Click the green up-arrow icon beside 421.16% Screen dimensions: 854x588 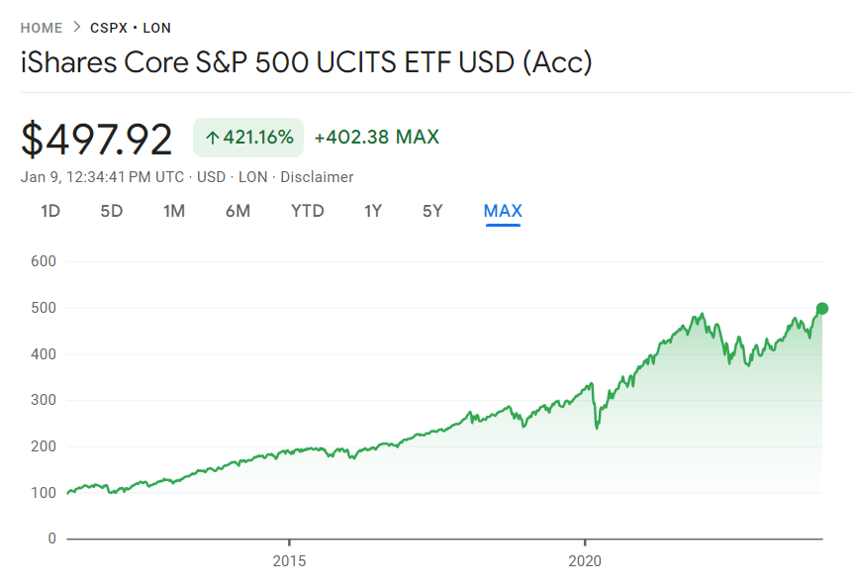(212, 138)
